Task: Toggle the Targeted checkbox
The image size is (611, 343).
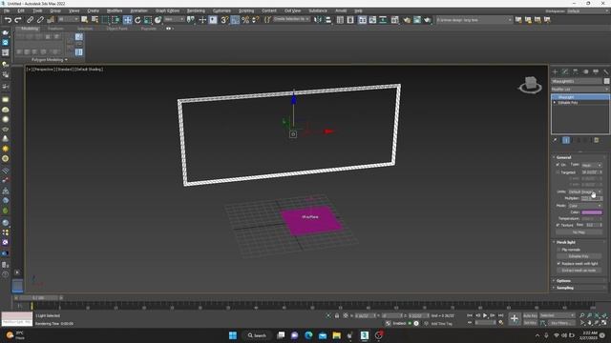Action: pos(558,171)
